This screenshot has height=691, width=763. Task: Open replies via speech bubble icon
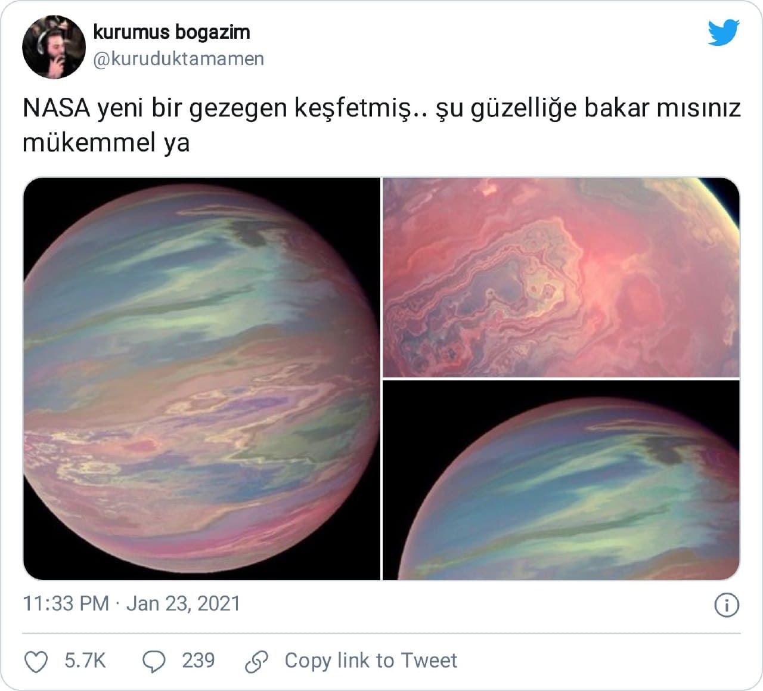click(x=154, y=661)
